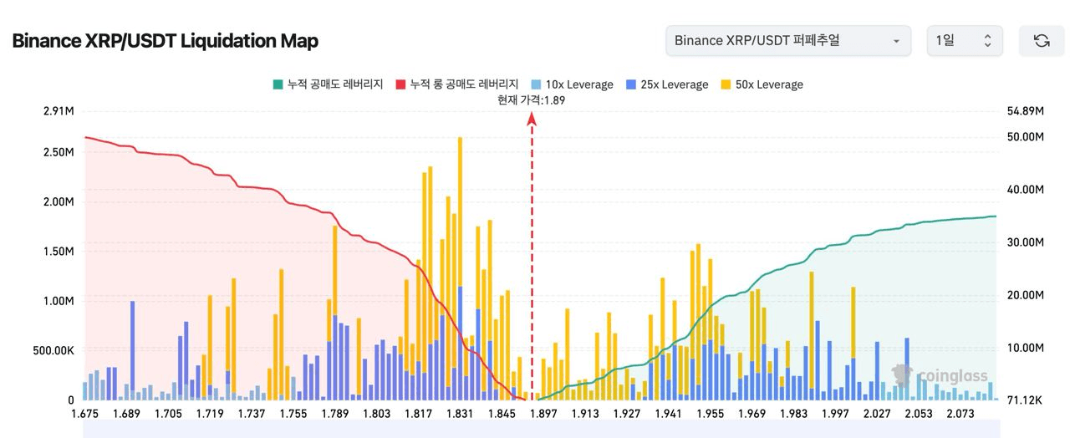1070x438 pixels.
Task: Click the 1.719 price axis label
Action: 210,414
